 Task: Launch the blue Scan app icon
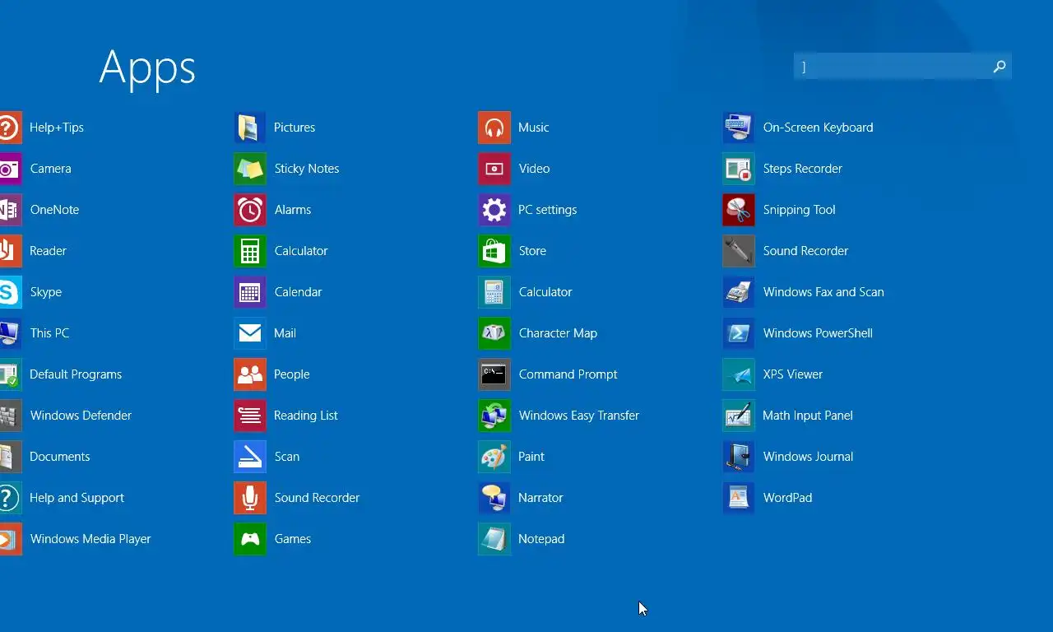point(250,457)
